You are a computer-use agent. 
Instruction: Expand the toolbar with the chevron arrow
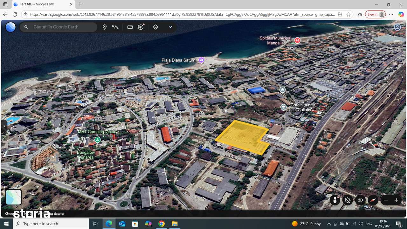point(170,27)
